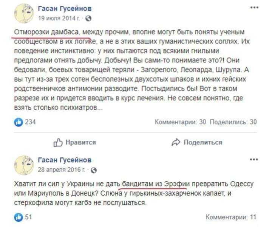Expand Комментарии: 30 on first post
The image size is (272, 227).
click(x=180, y=122)
